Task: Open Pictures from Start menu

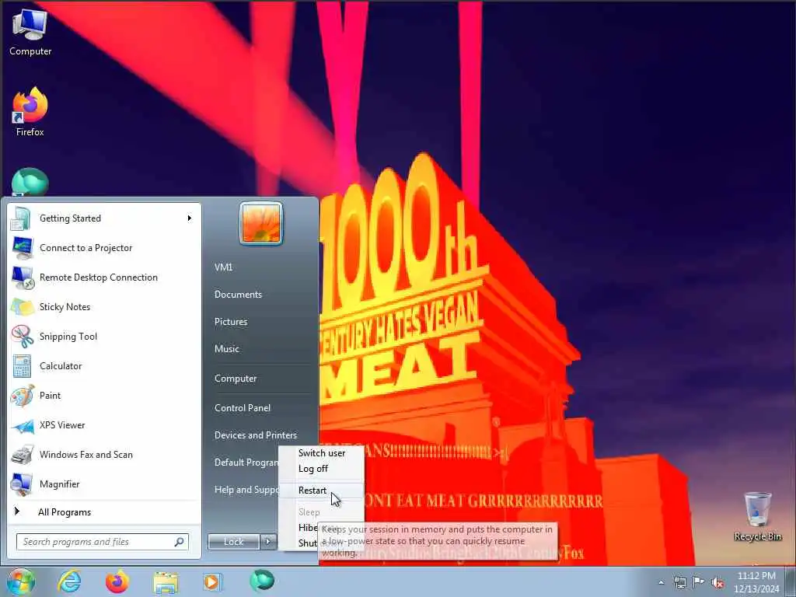Action: tap(231, 322)
